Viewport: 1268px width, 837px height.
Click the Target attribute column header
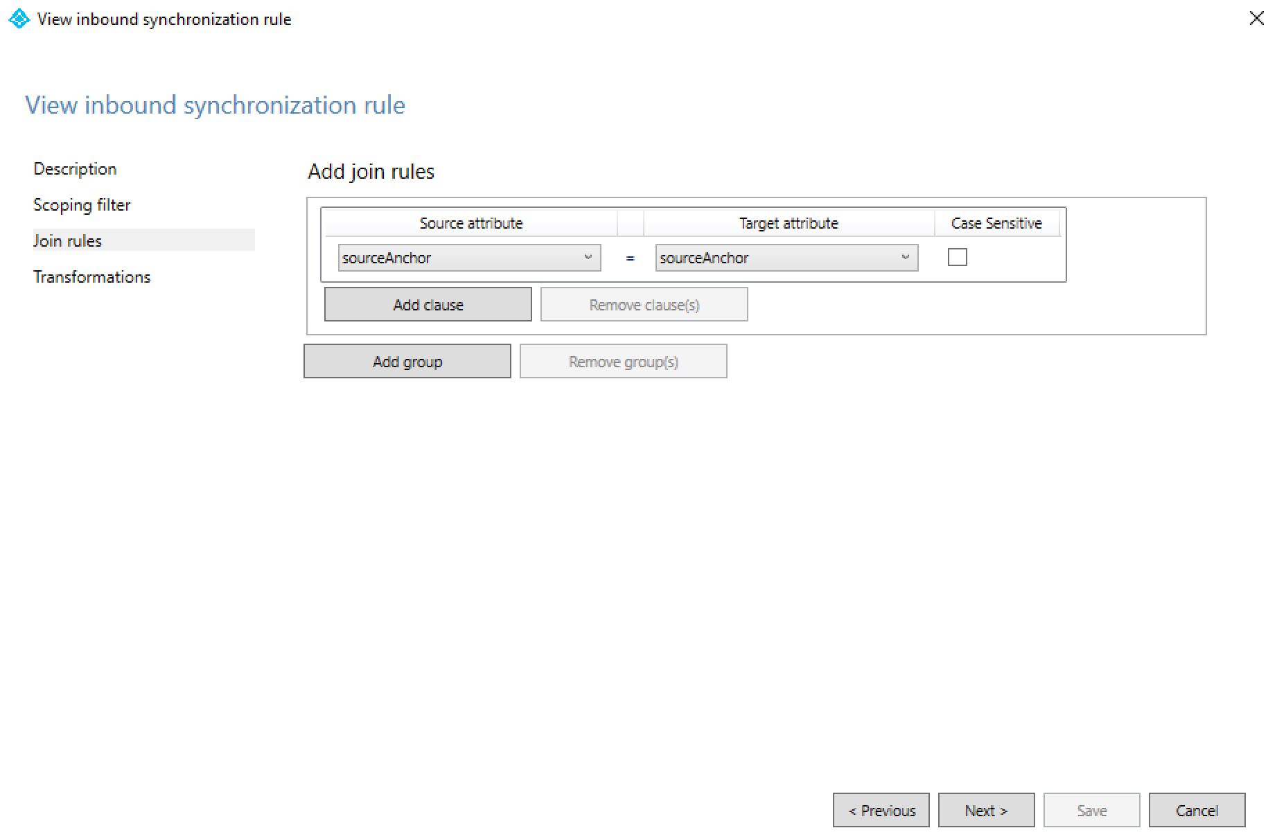pyautogui.click(x=789, y=223)
